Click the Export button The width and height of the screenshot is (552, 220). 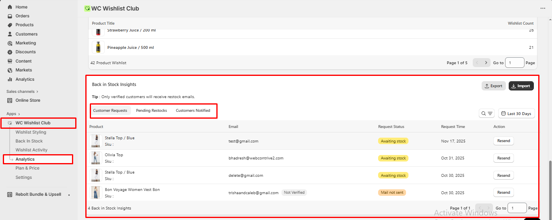(493, 86)
